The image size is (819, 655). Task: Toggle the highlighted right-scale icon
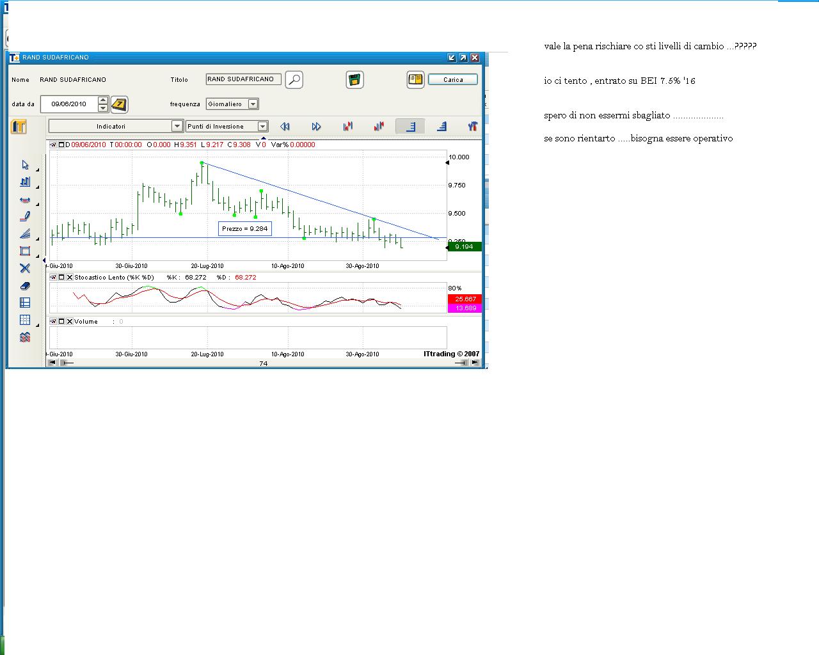click(x=410, y=126)
